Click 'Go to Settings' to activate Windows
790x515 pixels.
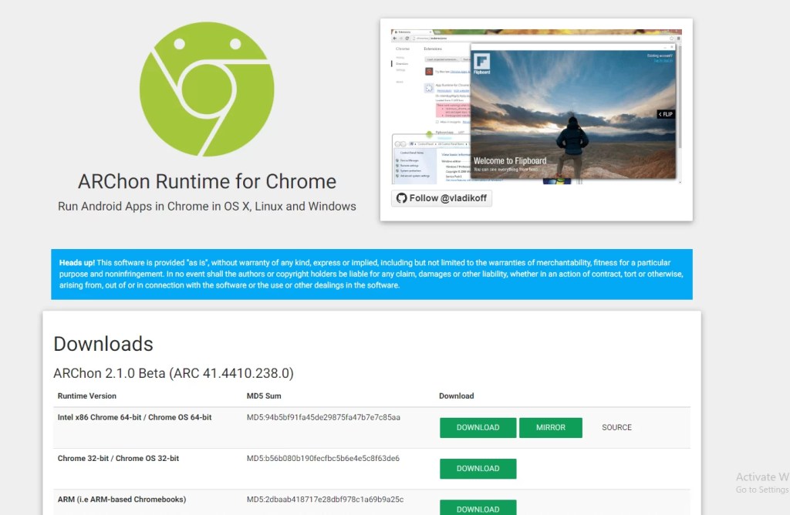click(761, 489)
